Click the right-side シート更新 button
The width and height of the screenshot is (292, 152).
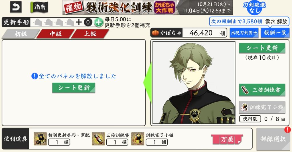tap(262, 48)
